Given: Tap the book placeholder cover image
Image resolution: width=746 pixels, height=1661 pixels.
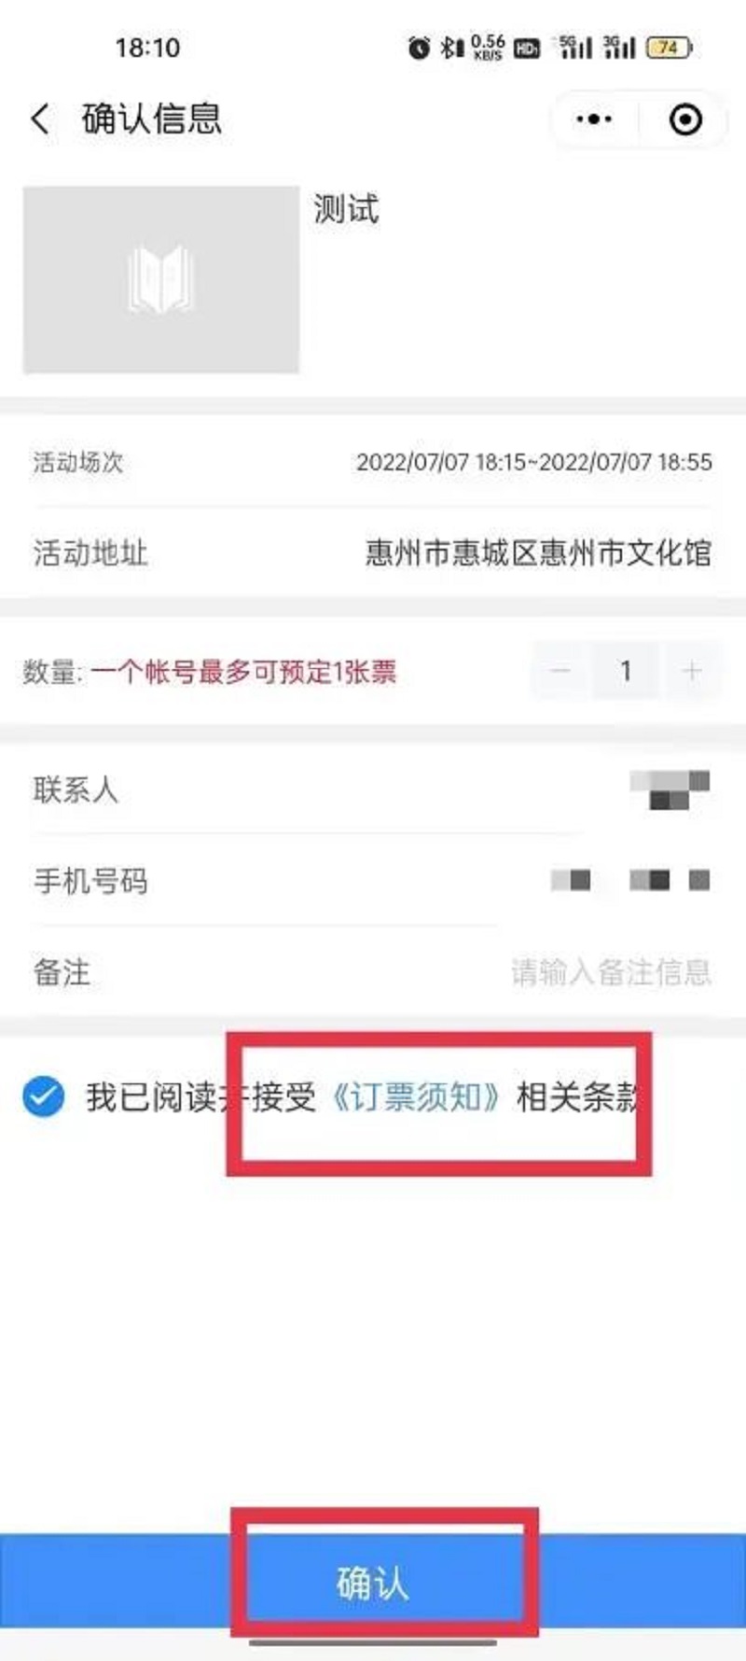Looking at the screenshot, I should tap(161, 280).
